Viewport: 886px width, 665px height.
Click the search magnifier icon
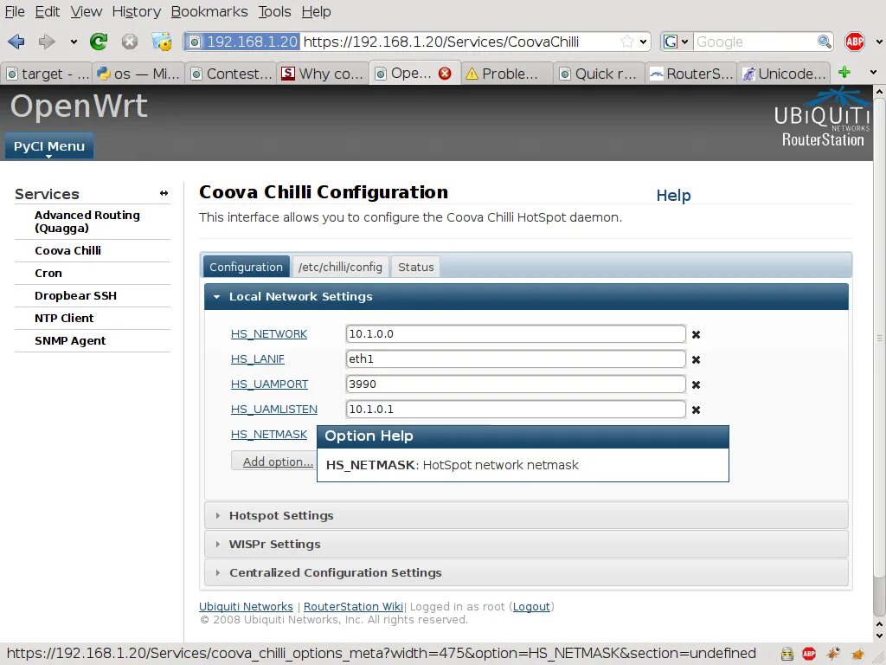(825, 42)
